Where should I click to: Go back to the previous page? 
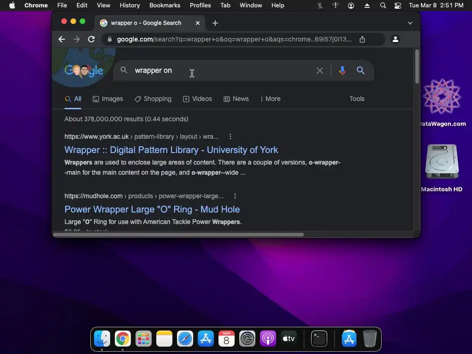coord(62,39)
